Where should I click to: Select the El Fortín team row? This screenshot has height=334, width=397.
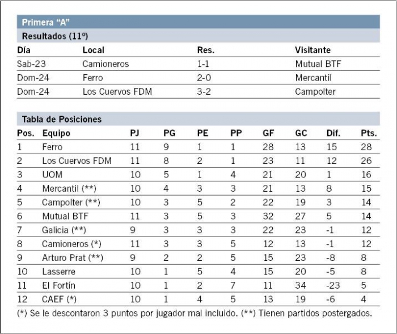pos(198,285)
